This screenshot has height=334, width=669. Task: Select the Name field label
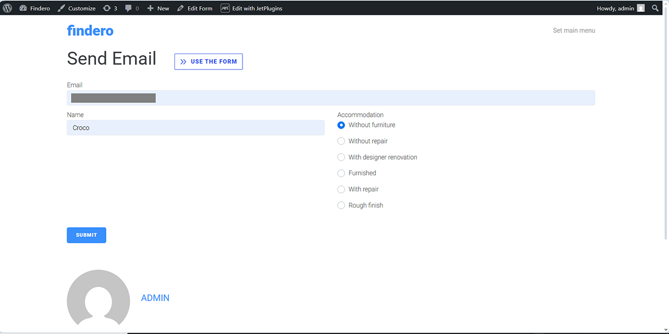click(x=75, y=115)
